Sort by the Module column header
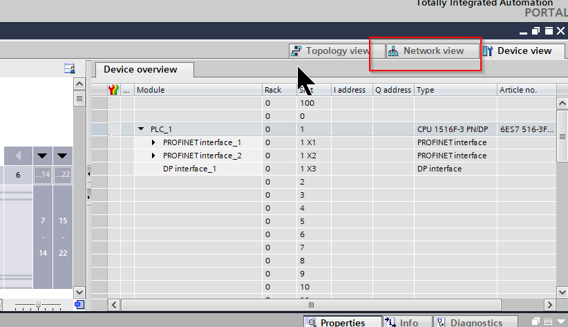This screenshot has width=568, height=327. coord(198,90)
